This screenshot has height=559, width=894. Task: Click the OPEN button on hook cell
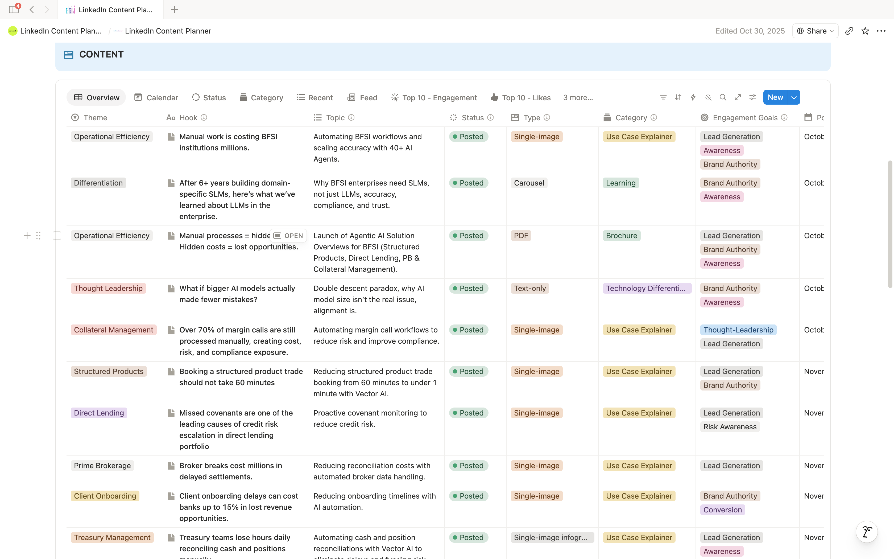[288, 236]
